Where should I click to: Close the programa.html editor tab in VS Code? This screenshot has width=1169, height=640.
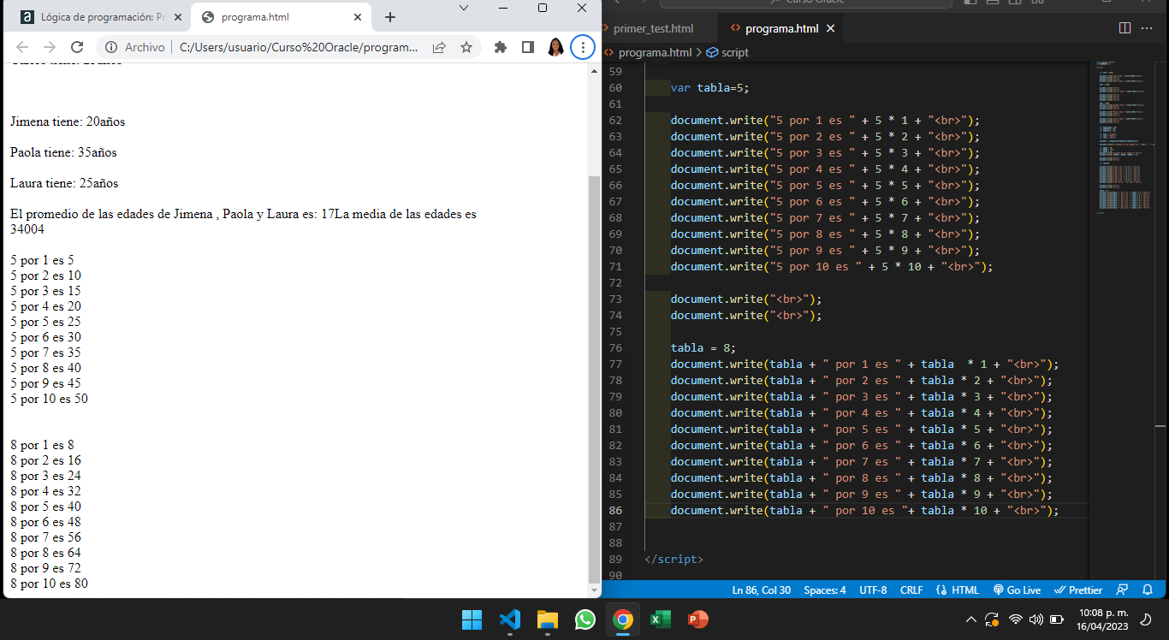pyautogui.click(x=830, y=28)
